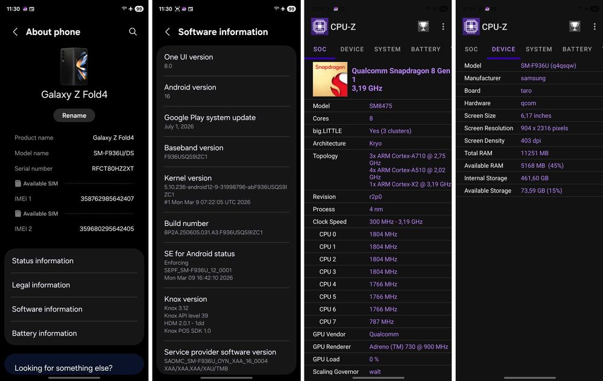Image resolution: width=603 pixels, height=381 pixels.
Task: Switch to BATTERY tab in right CPU-Z screen
Action: pyautogui.click(x=577, y=50)
